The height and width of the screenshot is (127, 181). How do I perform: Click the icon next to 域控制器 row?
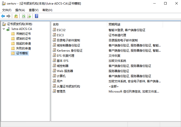point(54,66)
